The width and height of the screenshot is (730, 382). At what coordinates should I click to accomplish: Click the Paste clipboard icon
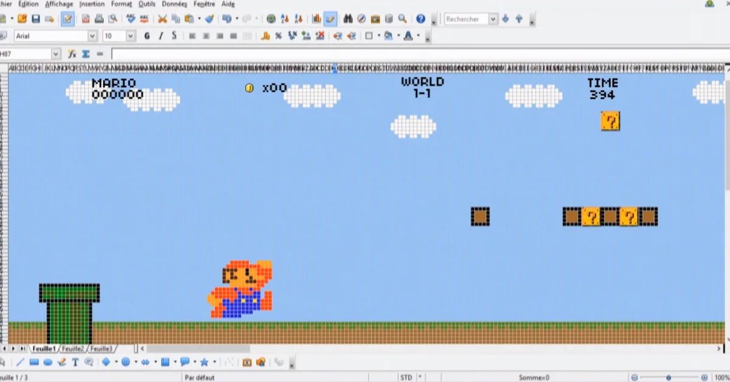coord(189,19)
